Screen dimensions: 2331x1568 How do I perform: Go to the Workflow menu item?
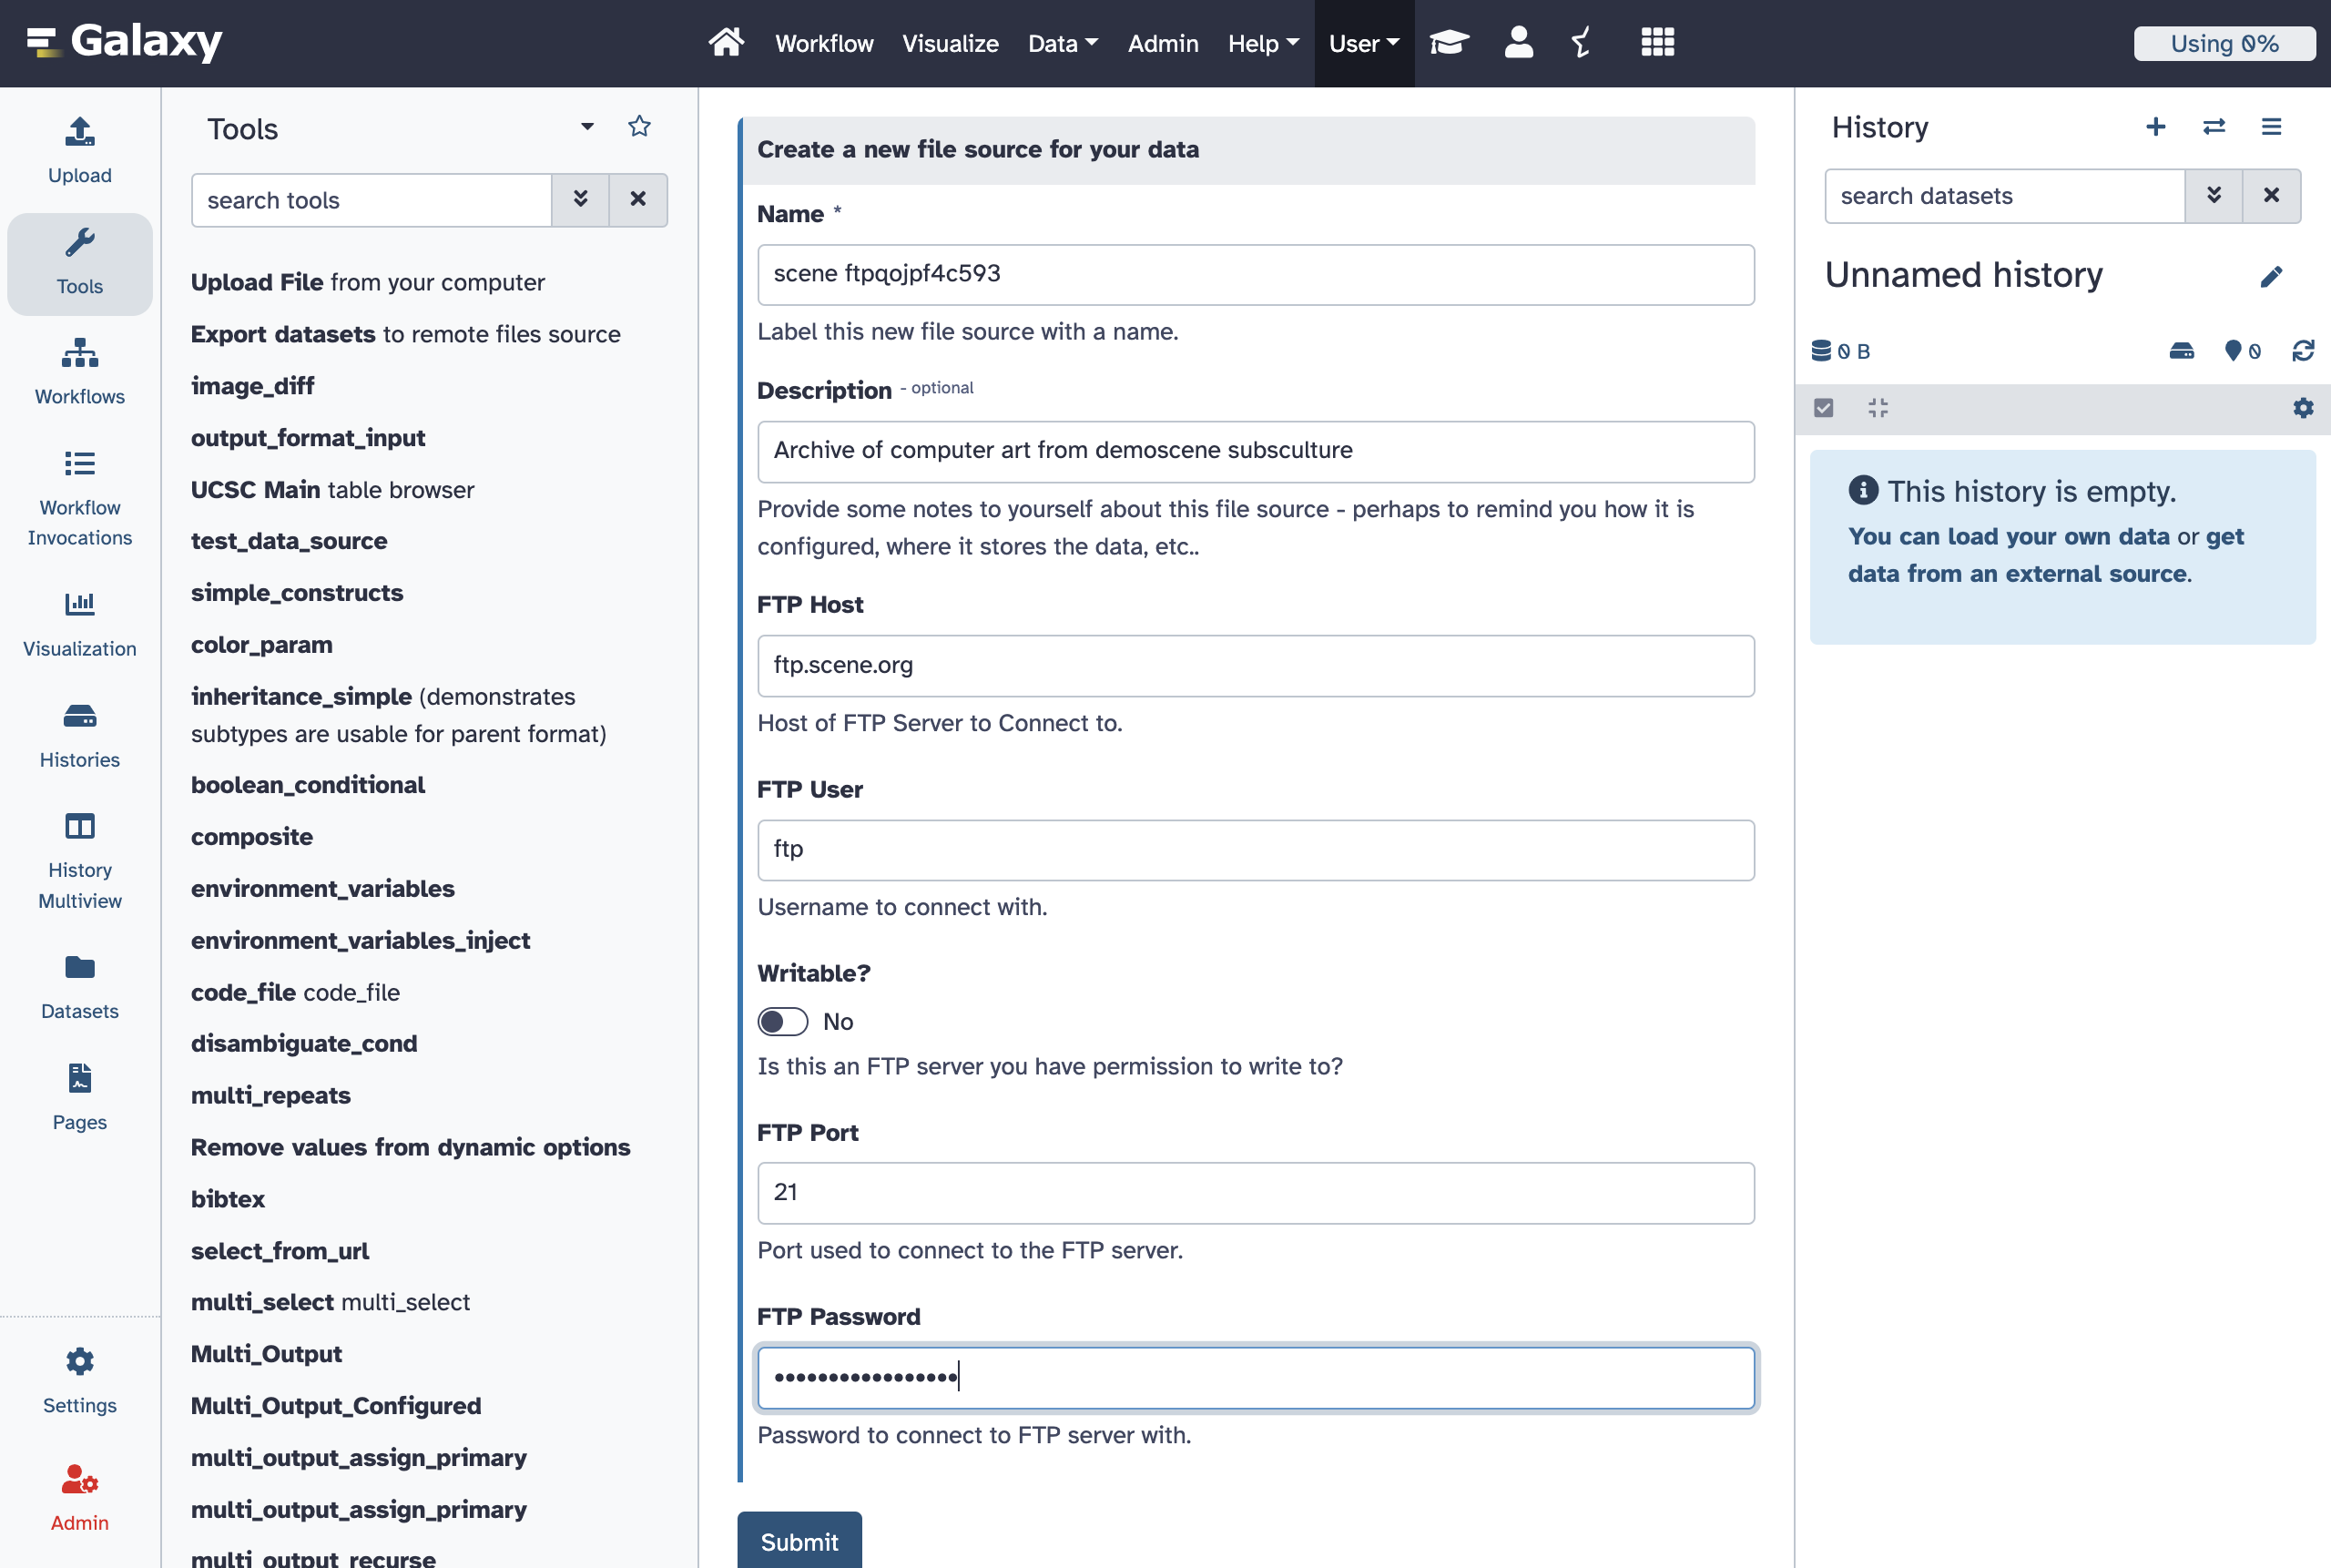[823, 43]
